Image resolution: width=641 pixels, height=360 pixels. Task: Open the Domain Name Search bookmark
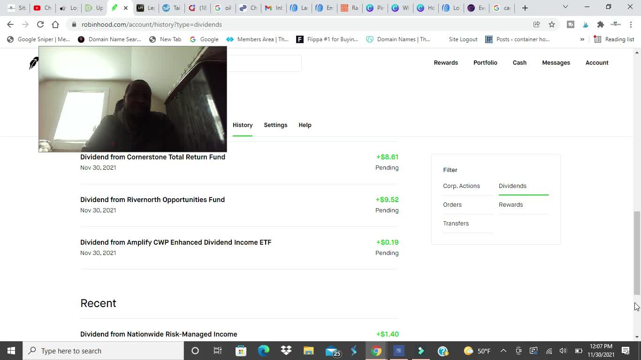coord(110,39)
